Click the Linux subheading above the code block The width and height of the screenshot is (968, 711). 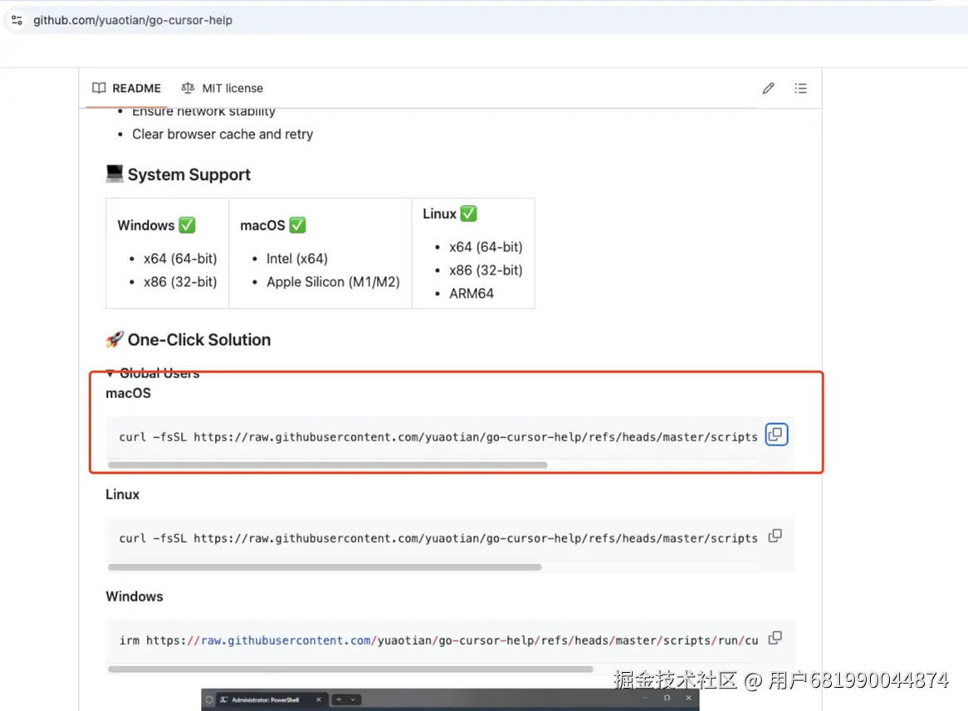point(122,494)
